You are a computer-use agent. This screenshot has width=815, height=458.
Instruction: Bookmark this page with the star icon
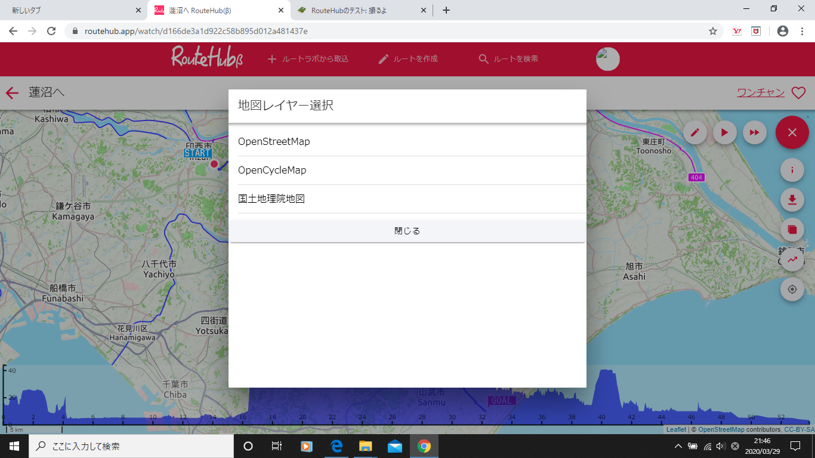point(712,31)
